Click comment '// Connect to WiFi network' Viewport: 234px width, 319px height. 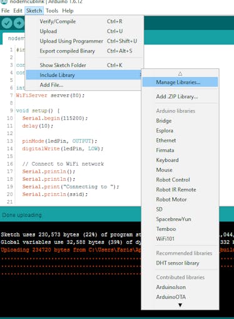coord(63,164)
